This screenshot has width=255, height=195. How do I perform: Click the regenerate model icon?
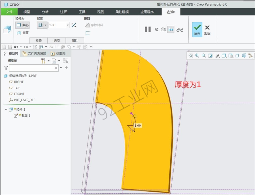click(35, 47)
